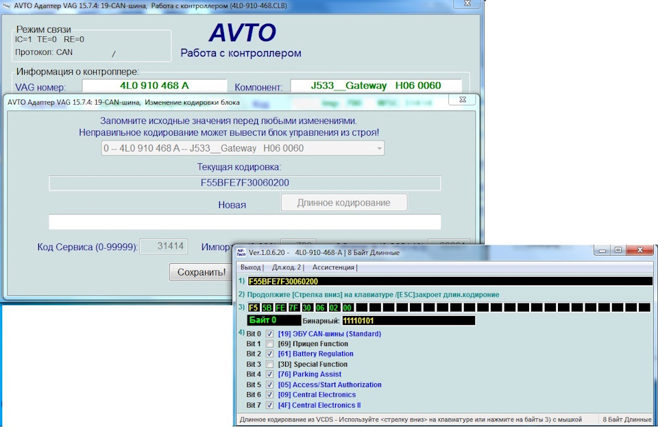Open the Ассистенция menu
The width and height of the screenshot is (658, 427).
[333, 267]
